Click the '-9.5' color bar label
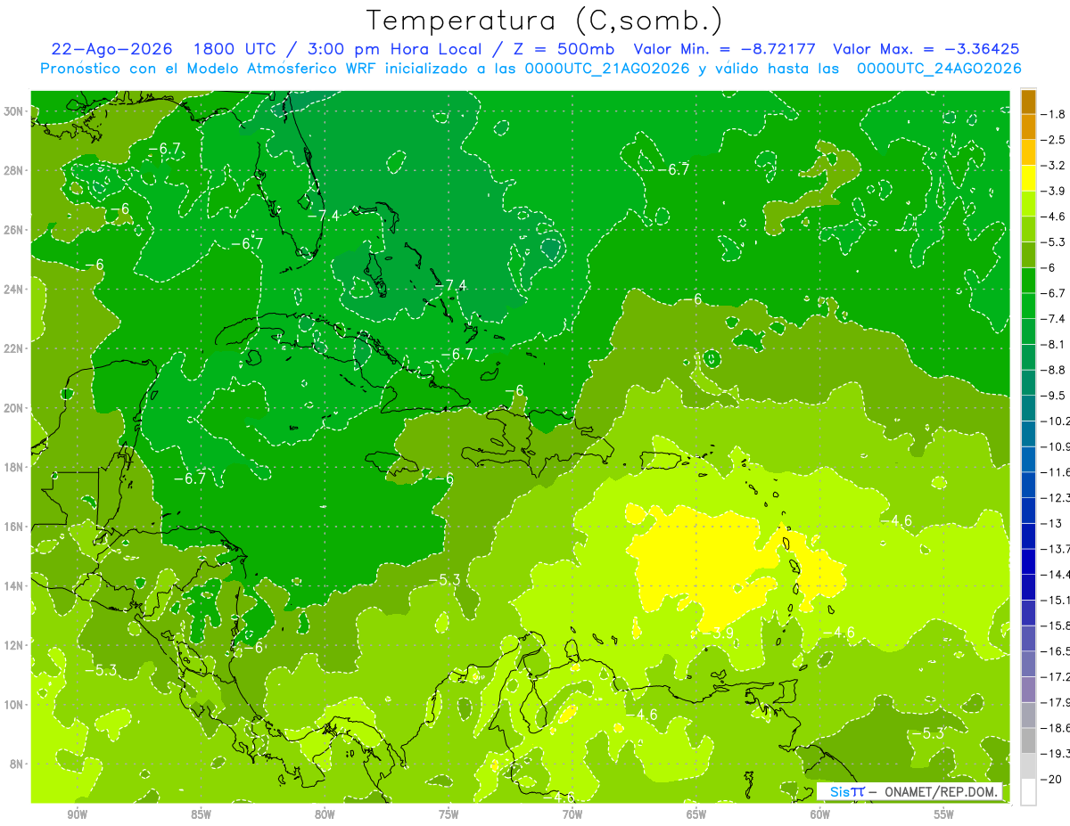 click(1053, 396)
